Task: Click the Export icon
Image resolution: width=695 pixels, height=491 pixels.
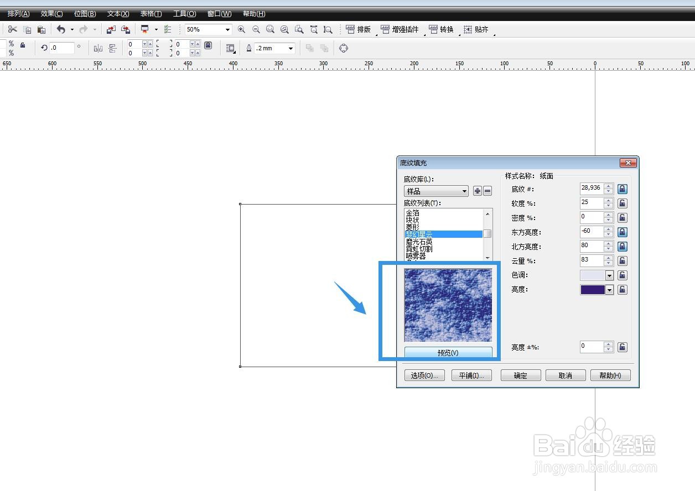Action: coord(126,29)
